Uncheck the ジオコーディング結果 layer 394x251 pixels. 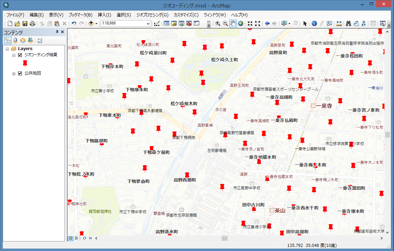pos(20,55)
